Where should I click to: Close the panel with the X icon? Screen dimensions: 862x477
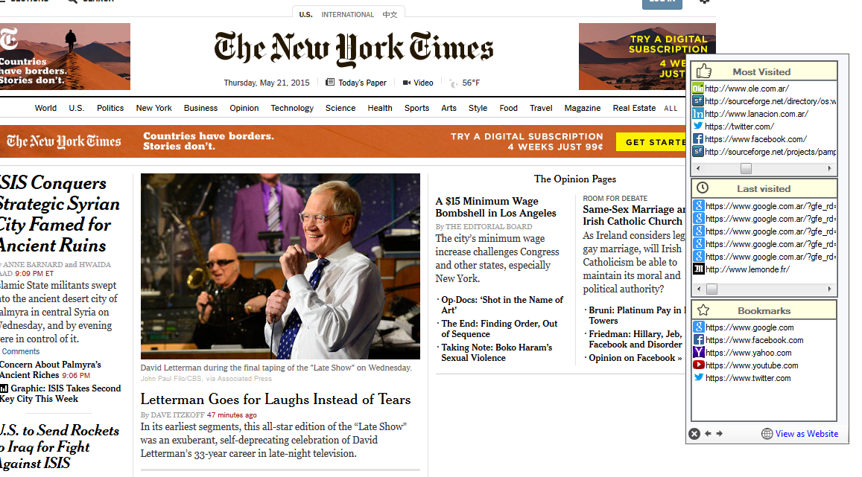tap(694, 434)
